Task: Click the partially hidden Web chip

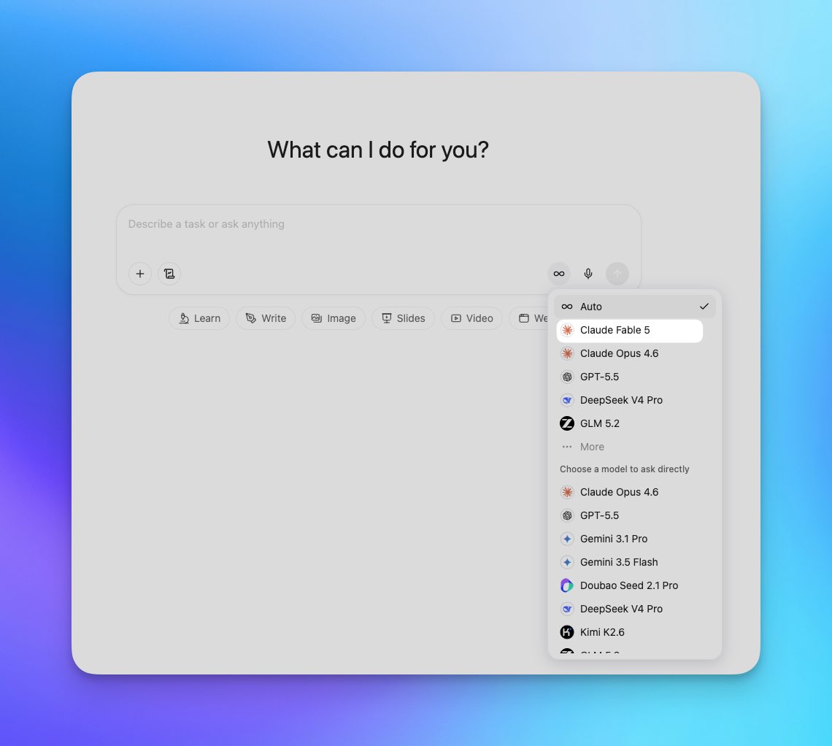Action: (x=528, y=318)
